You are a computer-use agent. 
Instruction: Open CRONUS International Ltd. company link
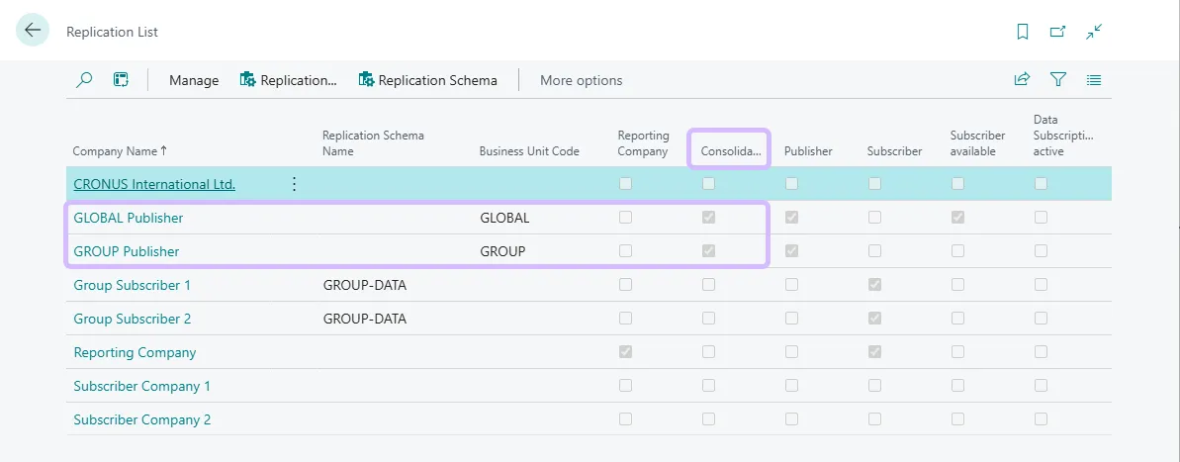(154, 184)
